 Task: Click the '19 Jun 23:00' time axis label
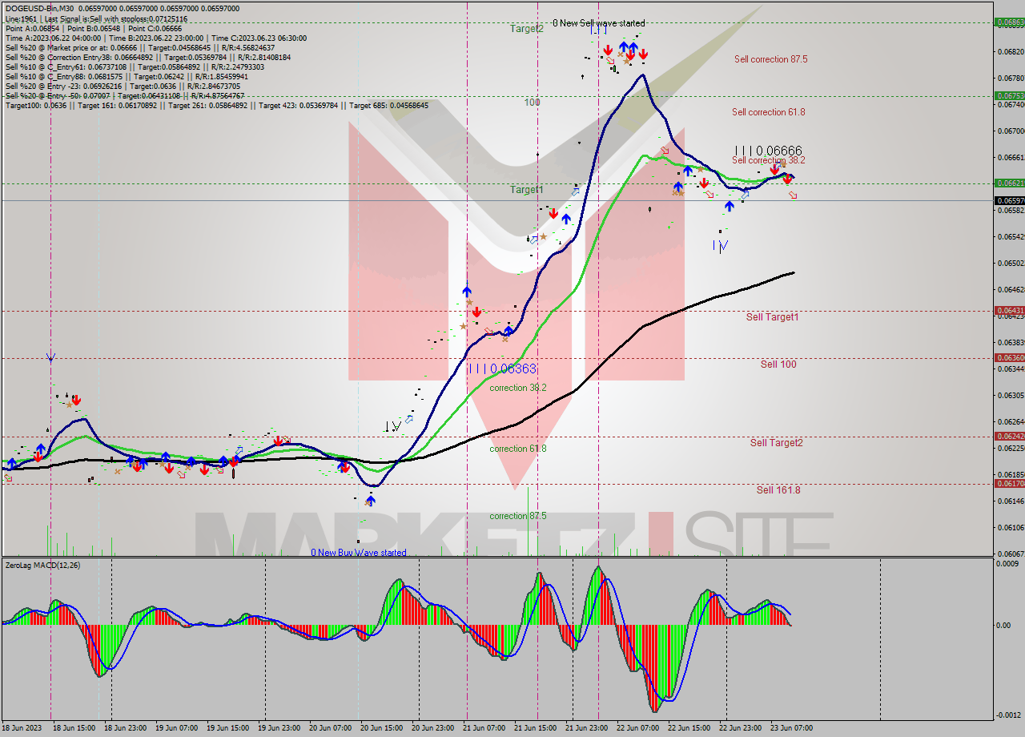(x=279, y=728)
